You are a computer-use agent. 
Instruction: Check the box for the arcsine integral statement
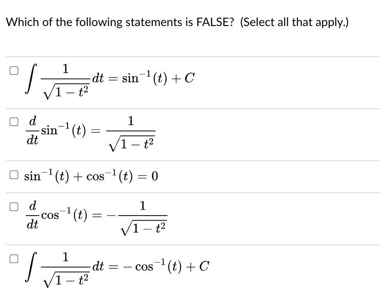click(x=14, y=69)
